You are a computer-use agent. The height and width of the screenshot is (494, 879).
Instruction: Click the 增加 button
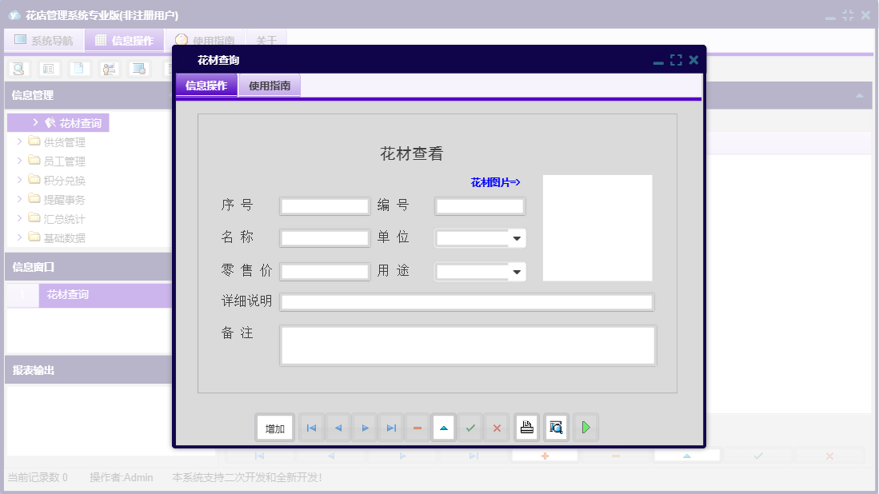[274, 427]
